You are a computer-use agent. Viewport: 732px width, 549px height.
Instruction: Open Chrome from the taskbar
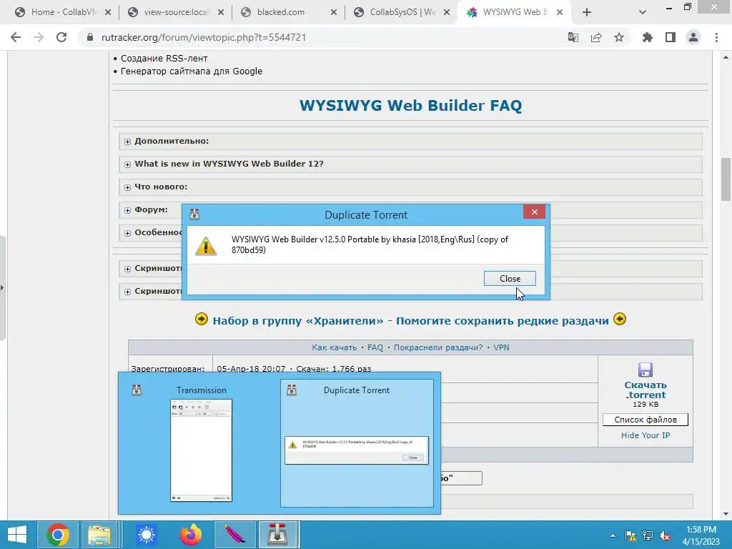click(58, 535)
